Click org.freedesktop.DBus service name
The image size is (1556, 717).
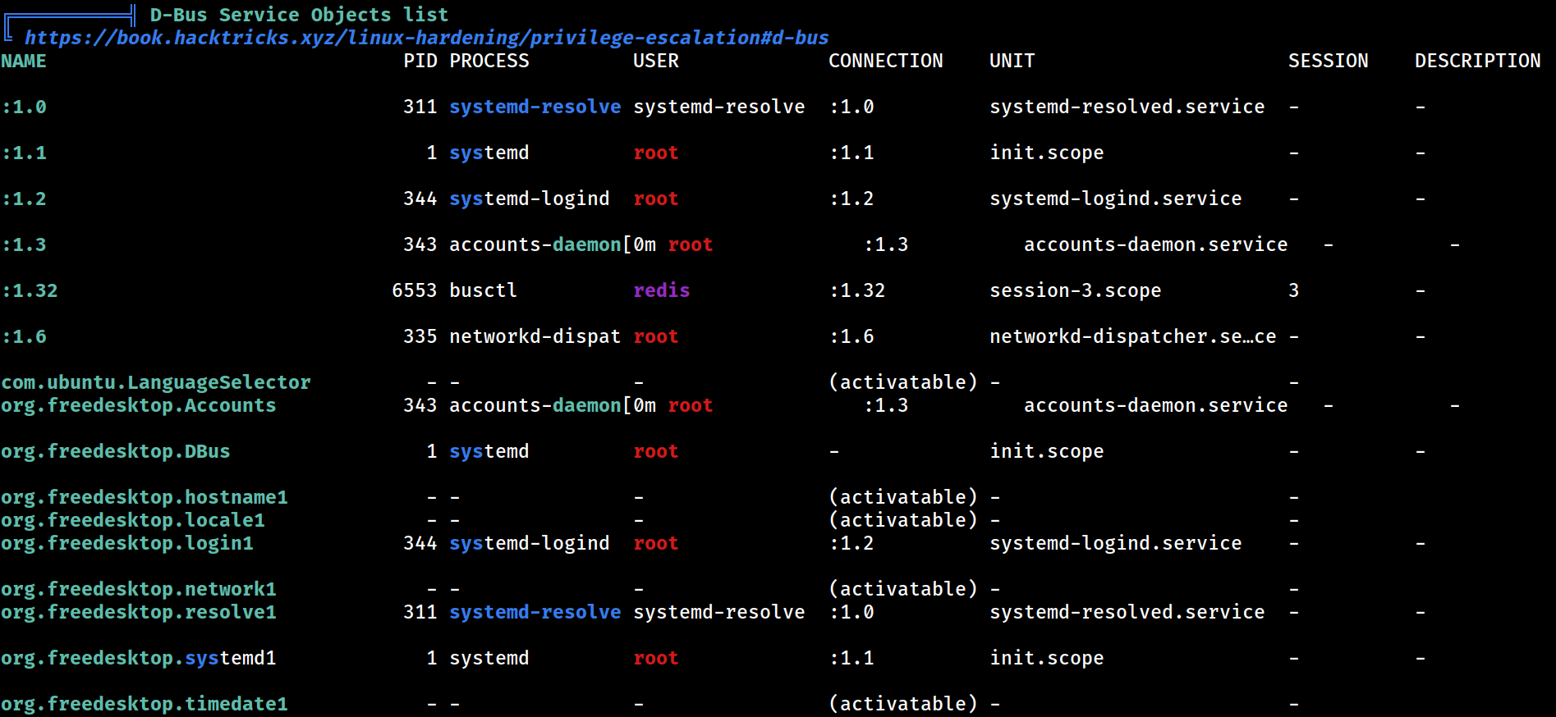click(x=116, y=451)
